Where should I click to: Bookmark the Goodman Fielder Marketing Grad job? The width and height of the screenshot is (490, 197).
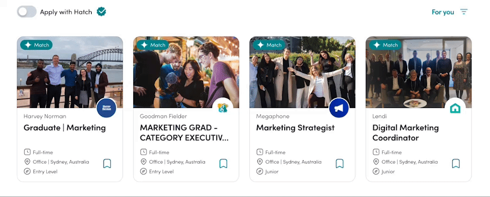pos(223,163)
